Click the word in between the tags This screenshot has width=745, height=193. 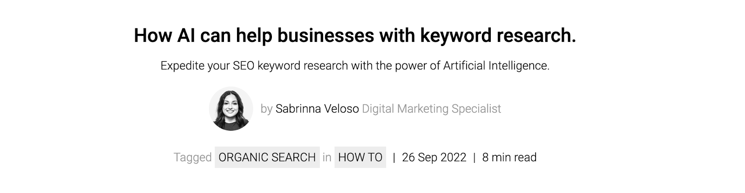coord(327,157)
